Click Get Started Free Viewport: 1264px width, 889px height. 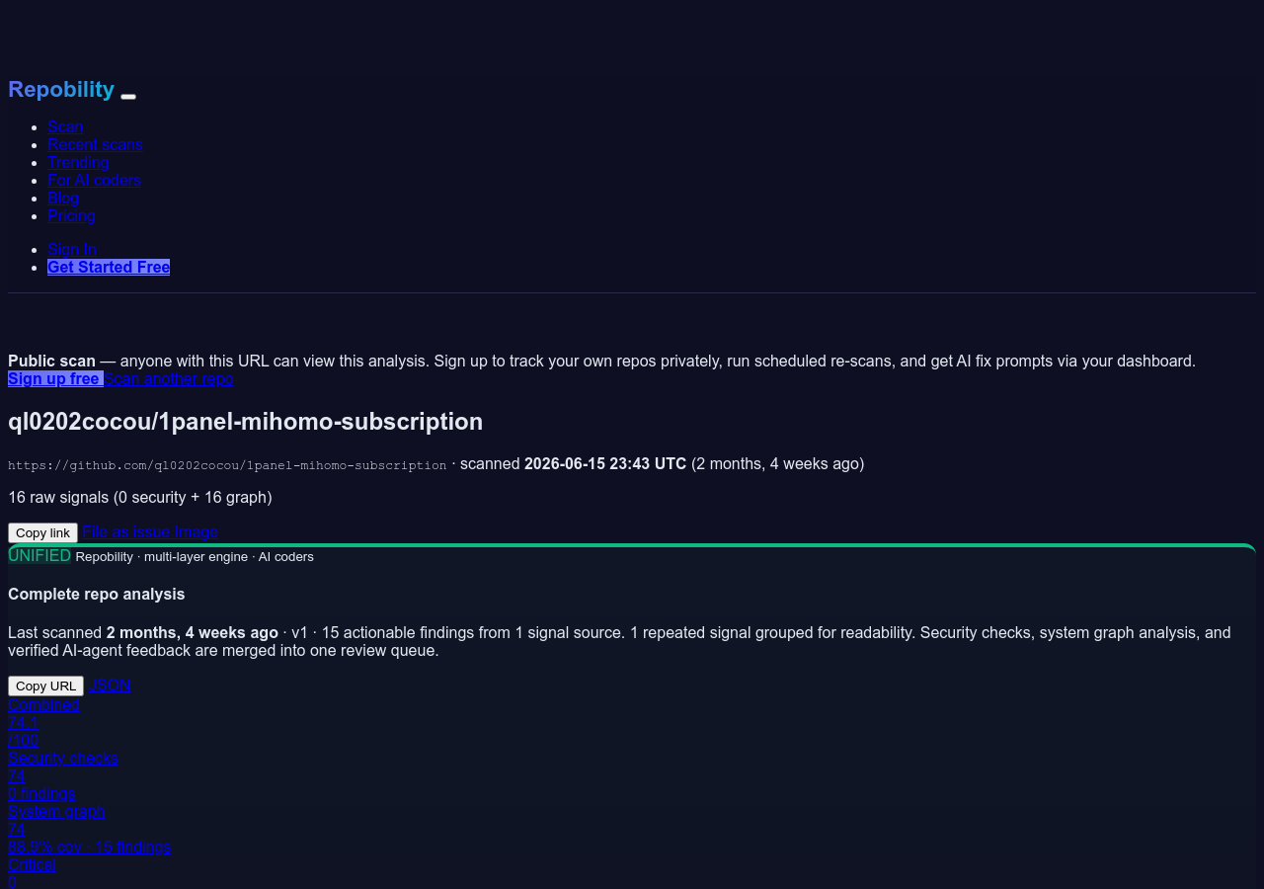[109, 267]
